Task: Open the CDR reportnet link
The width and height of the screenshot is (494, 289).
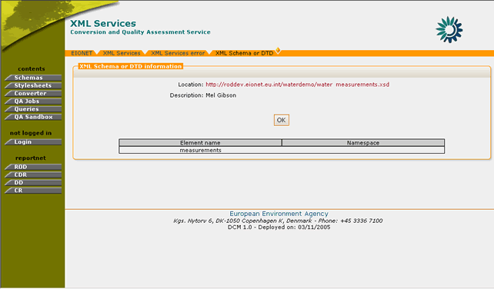Action: tap(33, 174)
